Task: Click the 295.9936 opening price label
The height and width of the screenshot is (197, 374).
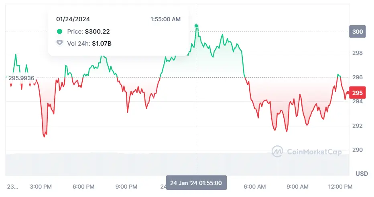Action: (x=22, y=78)
